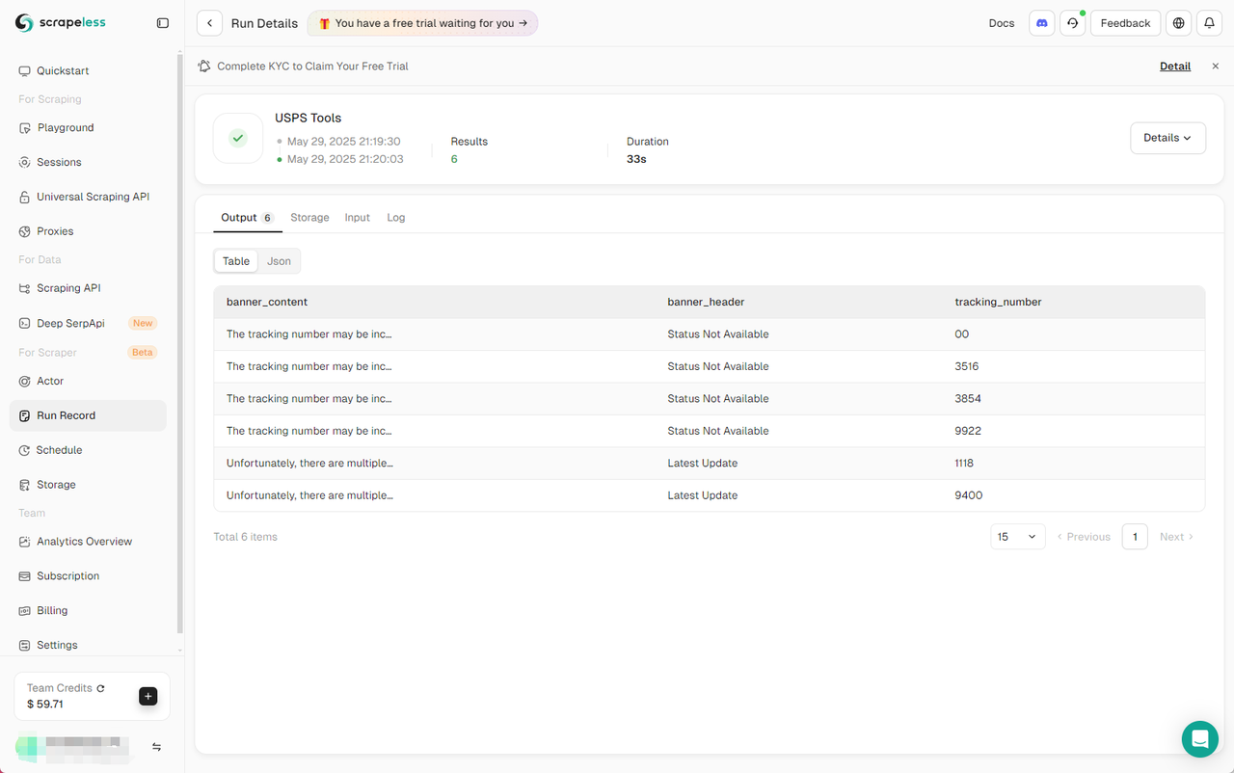Click the sidebar vertical scrollbar

point(179,343)
